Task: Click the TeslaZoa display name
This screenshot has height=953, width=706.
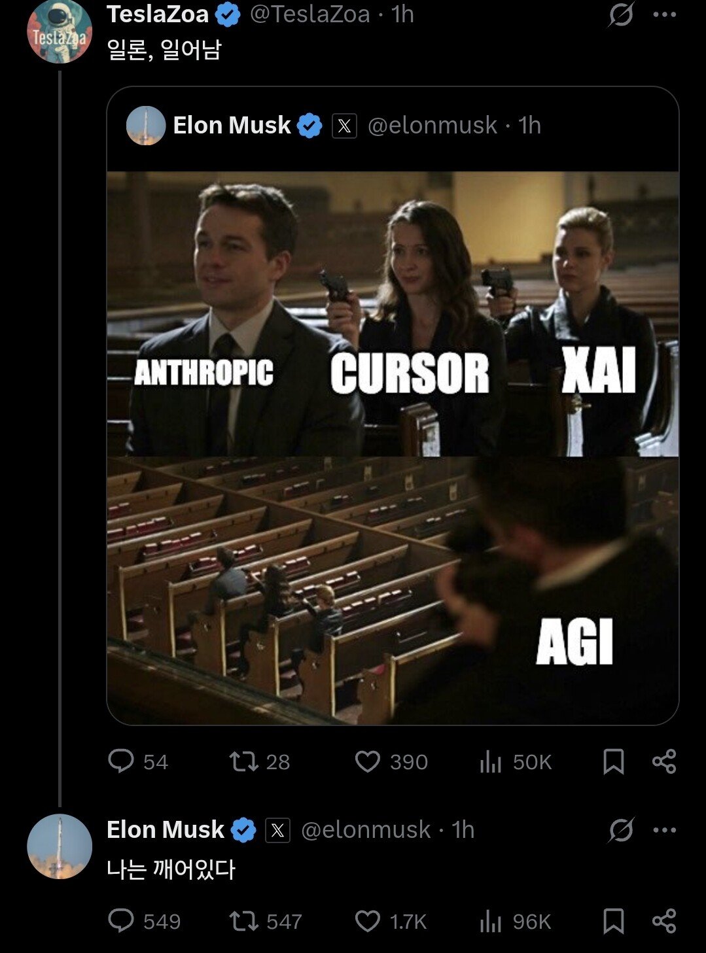Action: (x=158, y=14)
